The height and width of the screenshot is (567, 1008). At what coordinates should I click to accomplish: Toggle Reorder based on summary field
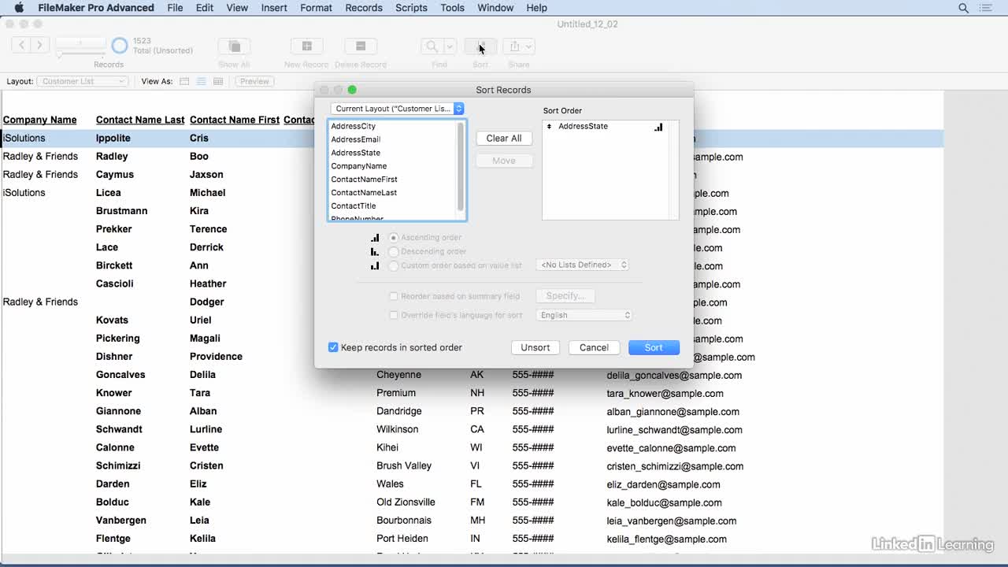pos(394,296)
